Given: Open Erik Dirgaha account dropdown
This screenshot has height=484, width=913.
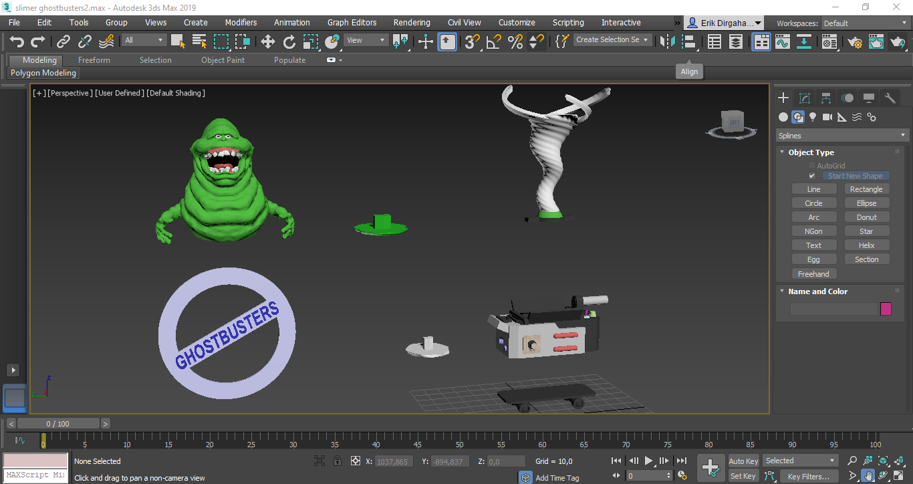Looking at the screenshot, I should pyautogui.click(x=725, y=23).
